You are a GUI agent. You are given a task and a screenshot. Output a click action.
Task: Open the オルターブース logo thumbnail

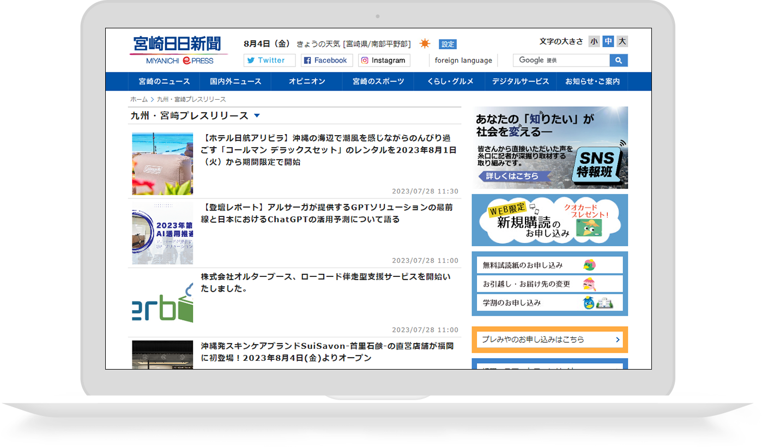click(x=162, y=303)
